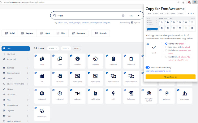198x123 pixels.
Task: Open the stethoscope icon tile
Action: [x=41, y=113]
